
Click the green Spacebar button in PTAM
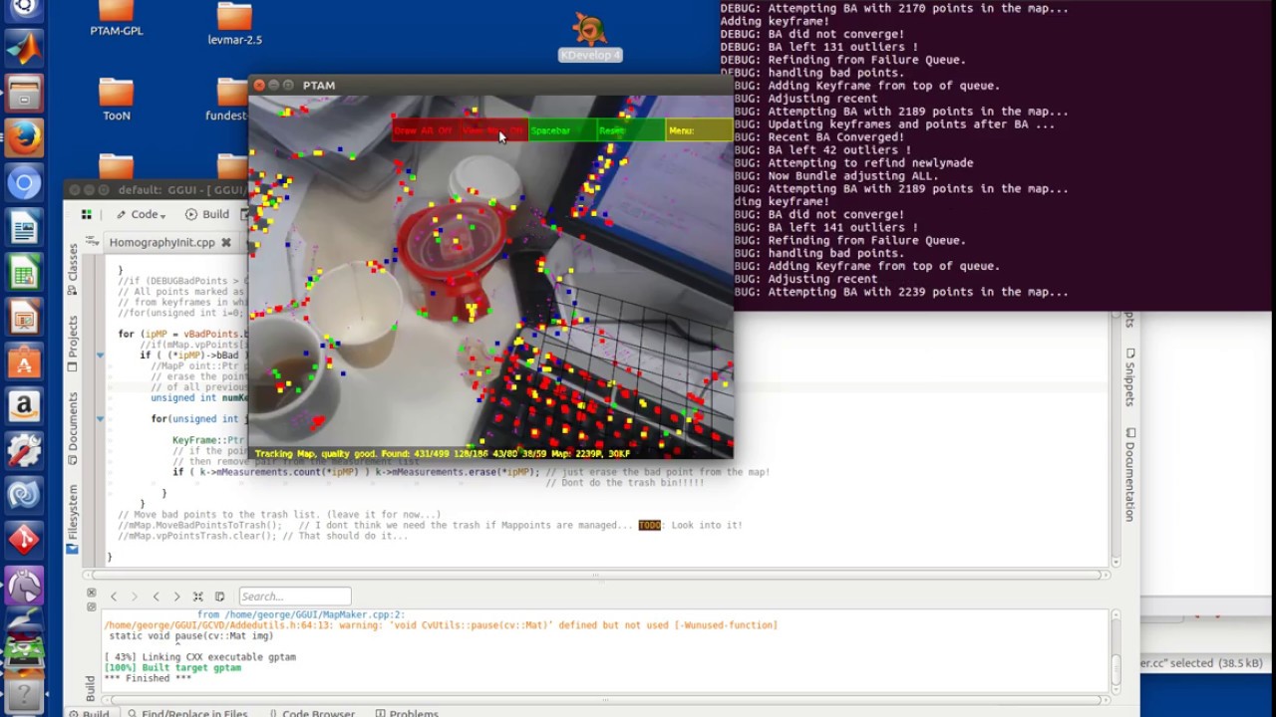pyautogui.click(x=562, y=130)
